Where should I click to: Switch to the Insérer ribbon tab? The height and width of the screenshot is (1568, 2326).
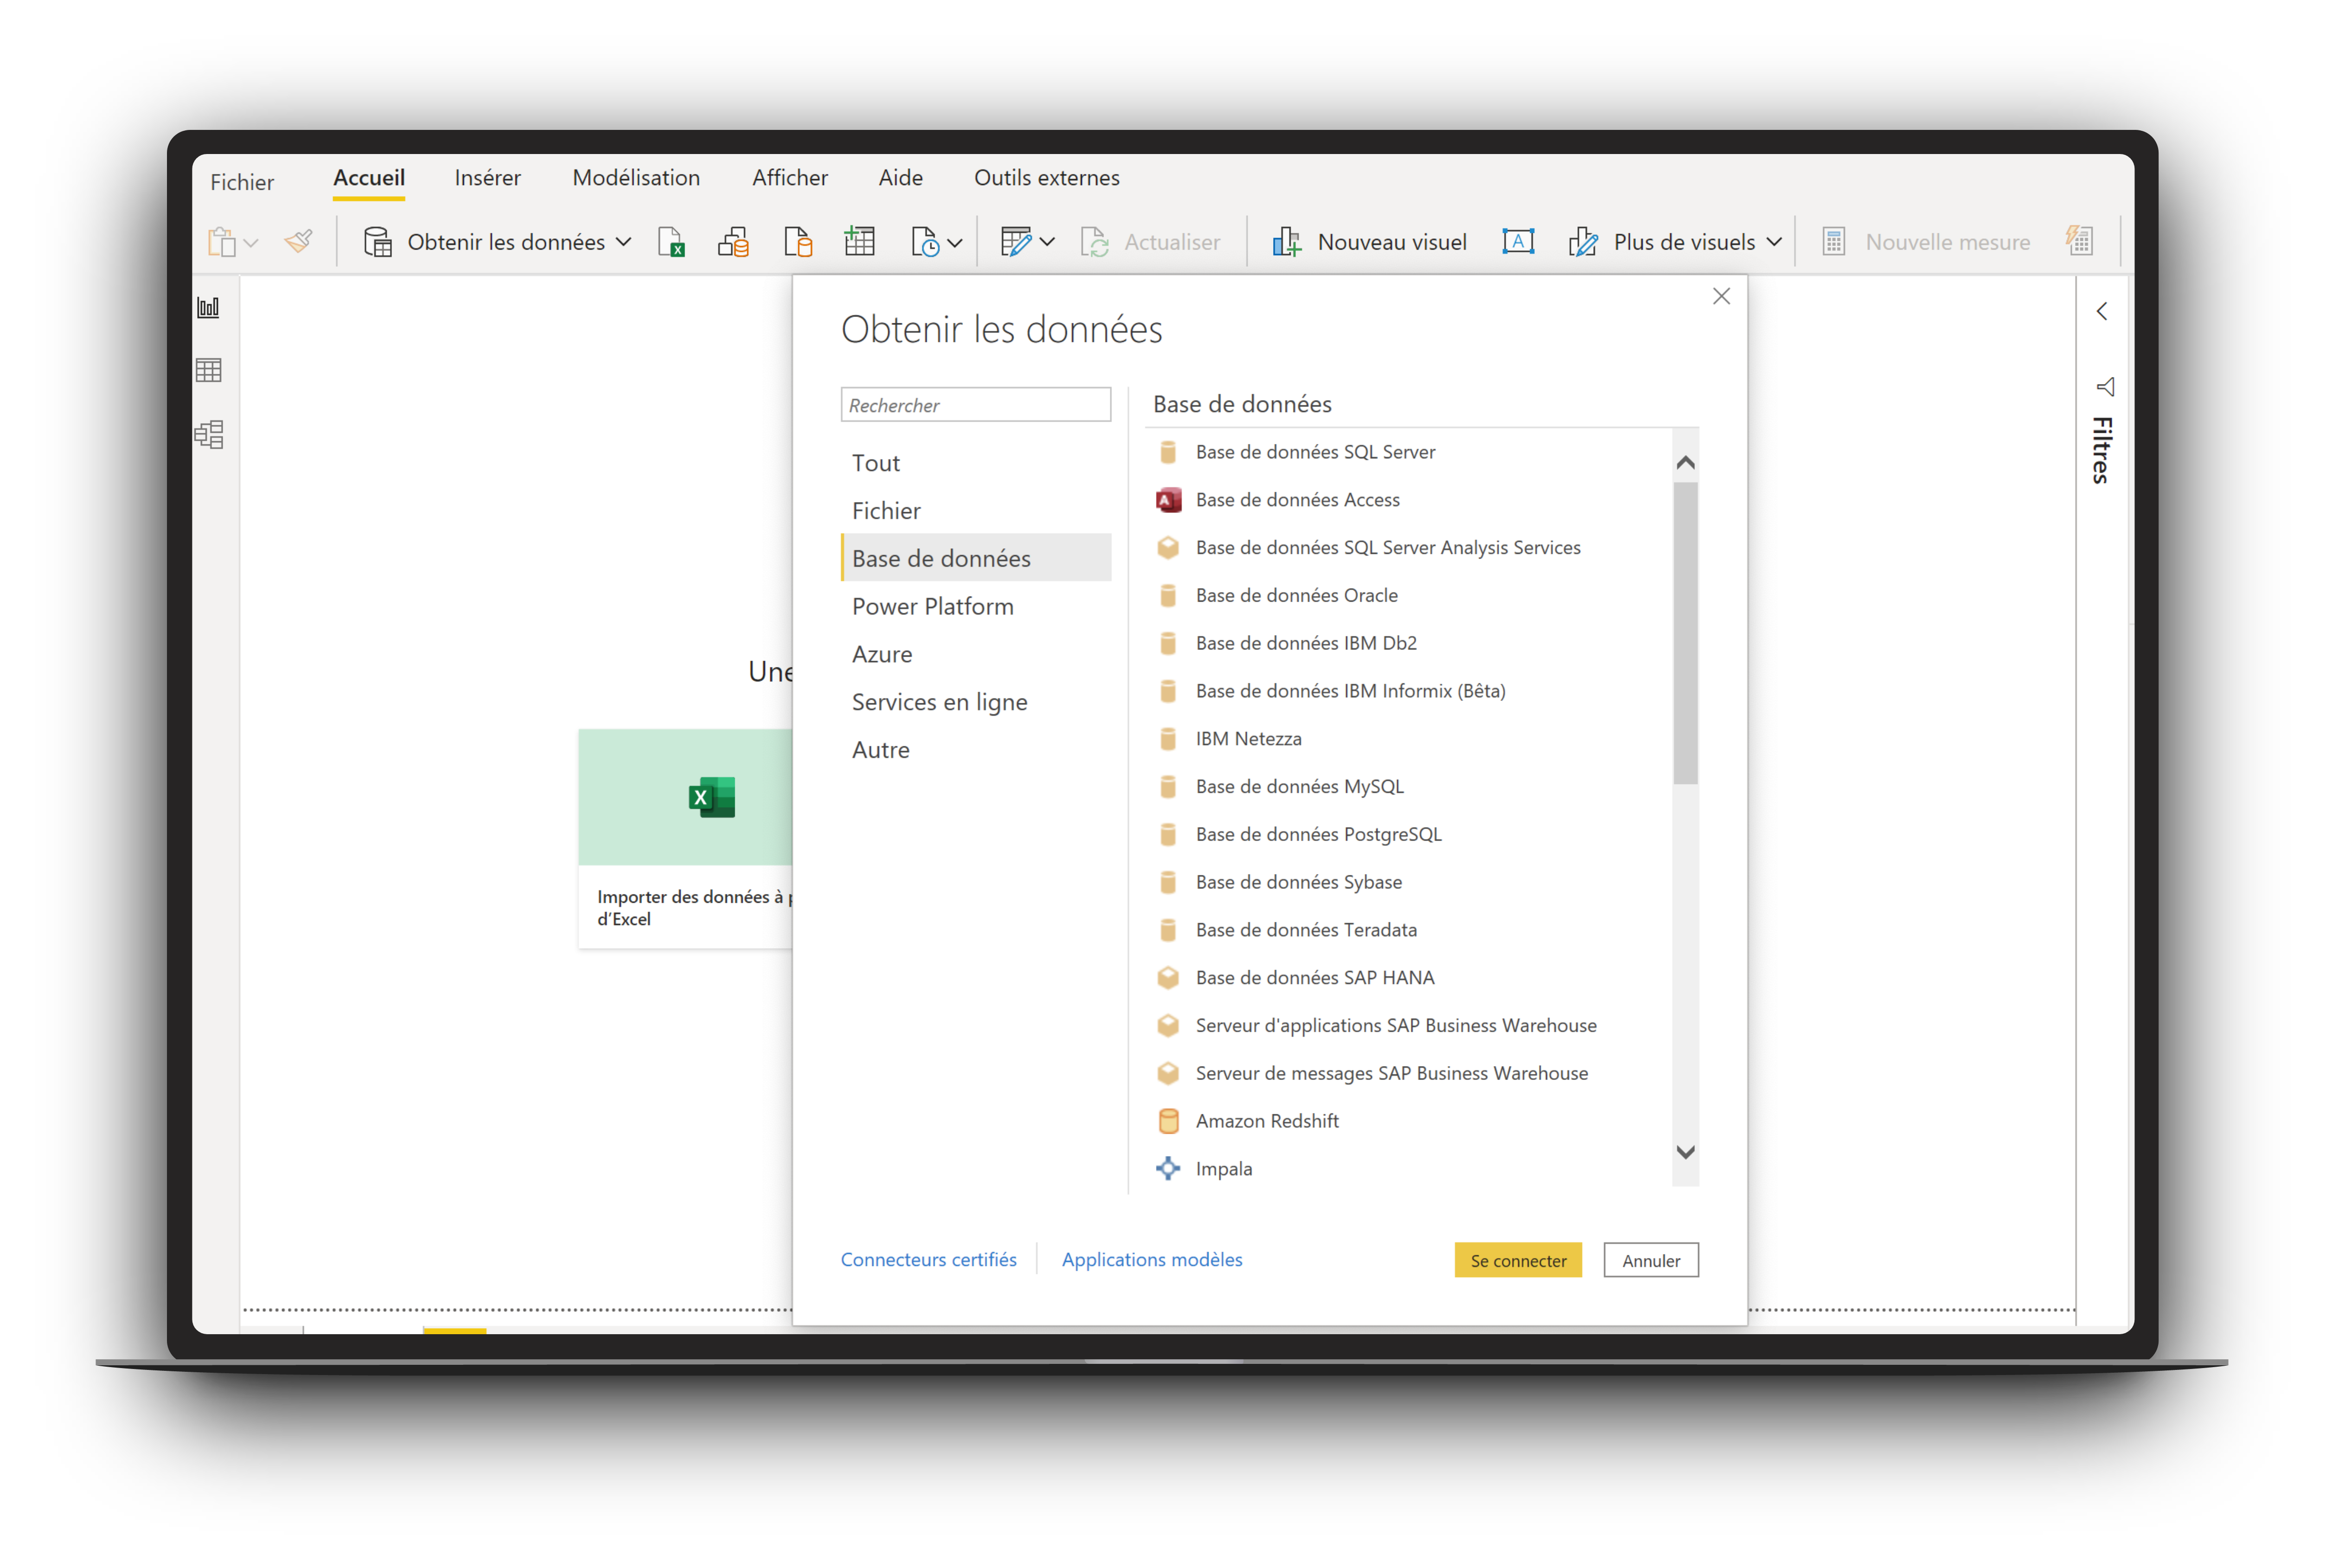pyautogui.click(x=487, y=178)
